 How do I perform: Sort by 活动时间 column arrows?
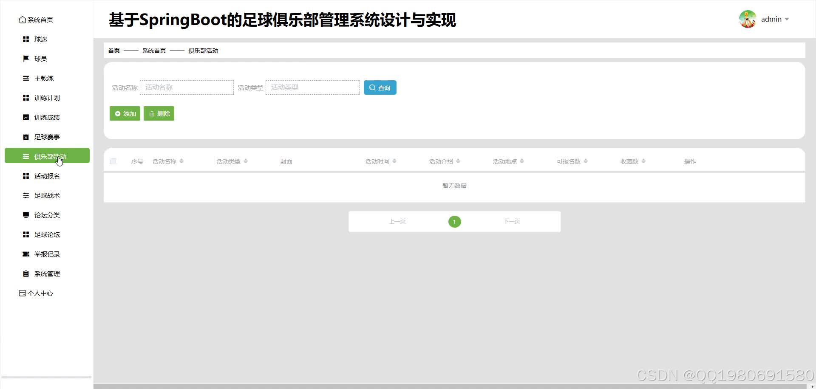394,161
